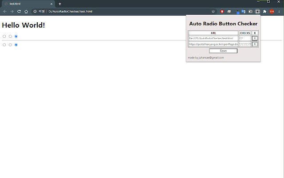Click the browser reload icon

(19, 11)
